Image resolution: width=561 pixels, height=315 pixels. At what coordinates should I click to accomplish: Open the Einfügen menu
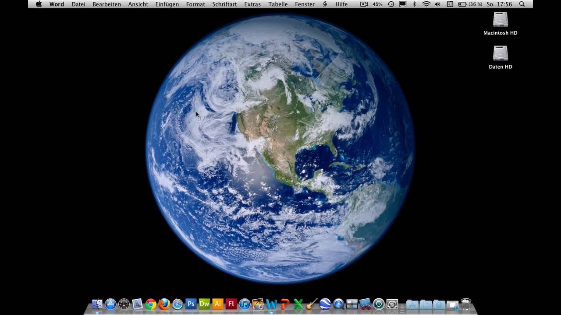click(x=167, y=4)
